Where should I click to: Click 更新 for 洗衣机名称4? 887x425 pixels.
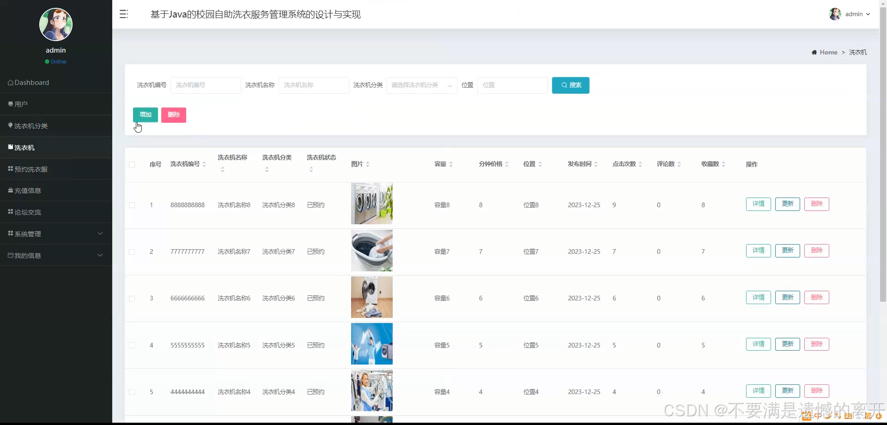(788, 391)
